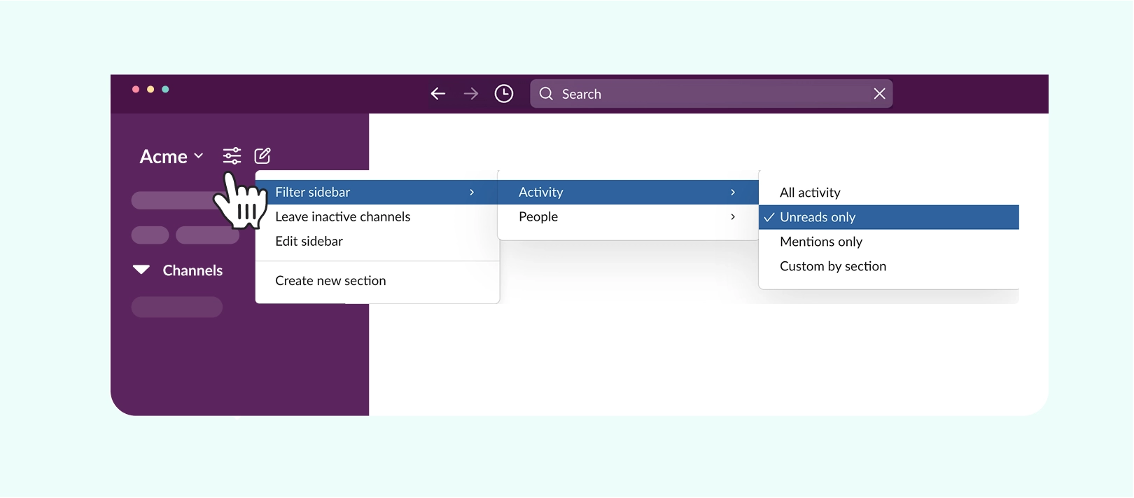Select Mentions only filter option
The width and height of the screenshot is (1134, 498).
pos(821,242)
